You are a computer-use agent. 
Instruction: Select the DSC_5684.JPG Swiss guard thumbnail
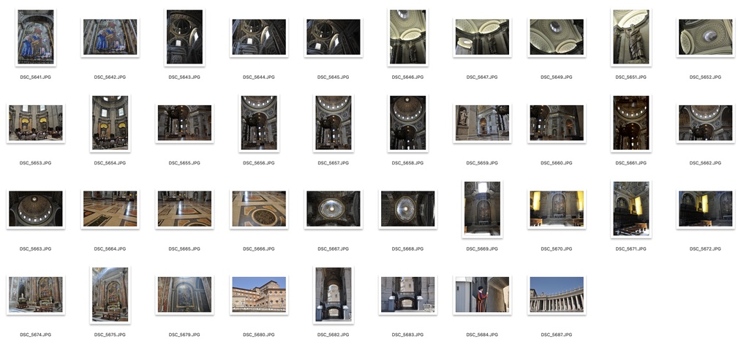[482, 294]
